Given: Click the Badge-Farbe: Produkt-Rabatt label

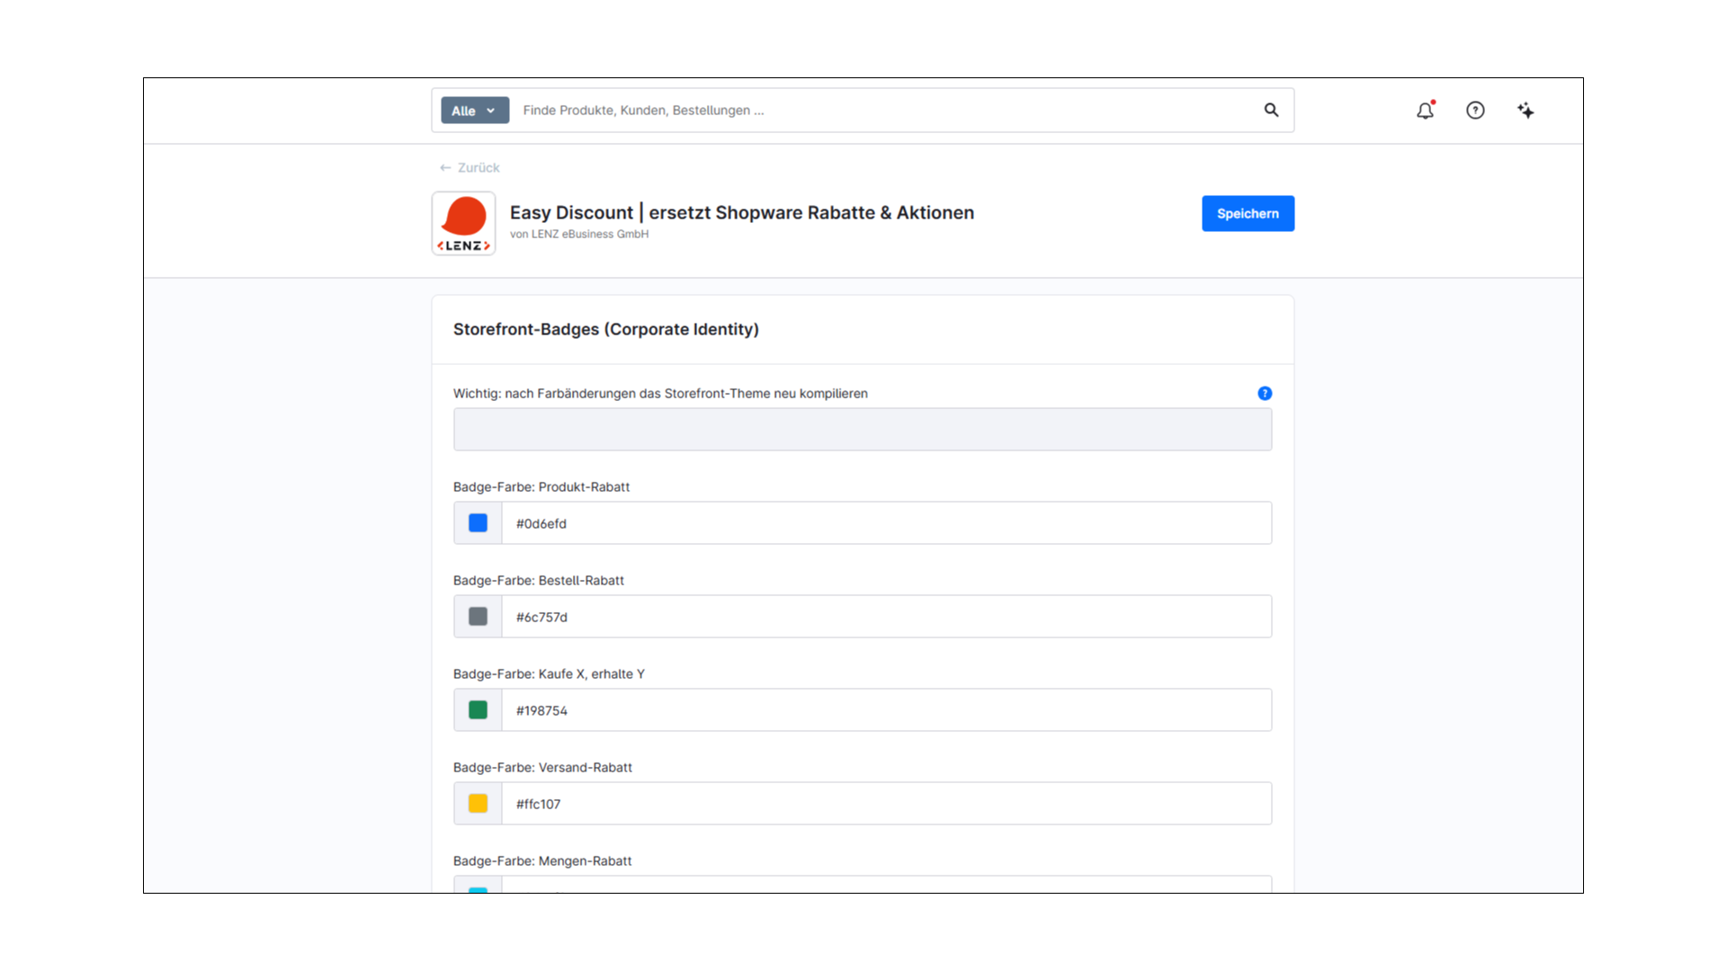Looking at the screenshot, I should click(541, 486).
